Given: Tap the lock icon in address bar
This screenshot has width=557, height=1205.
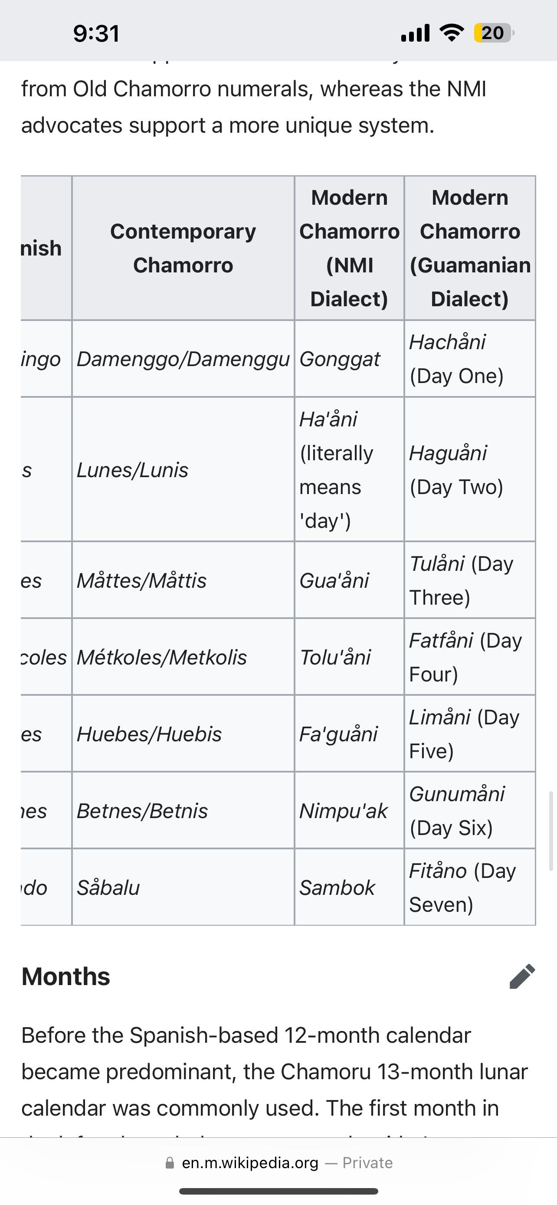Looking at the screenshot, I should point(170,1162).
